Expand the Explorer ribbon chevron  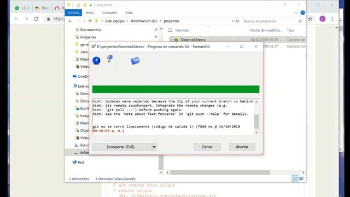296,13
